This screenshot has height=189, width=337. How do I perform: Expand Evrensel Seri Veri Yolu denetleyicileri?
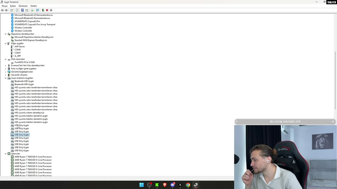tap(6, 65)
